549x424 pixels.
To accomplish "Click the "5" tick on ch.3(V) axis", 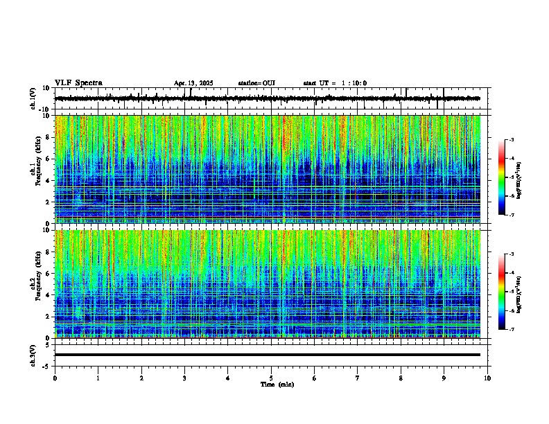I will (48, 345).
